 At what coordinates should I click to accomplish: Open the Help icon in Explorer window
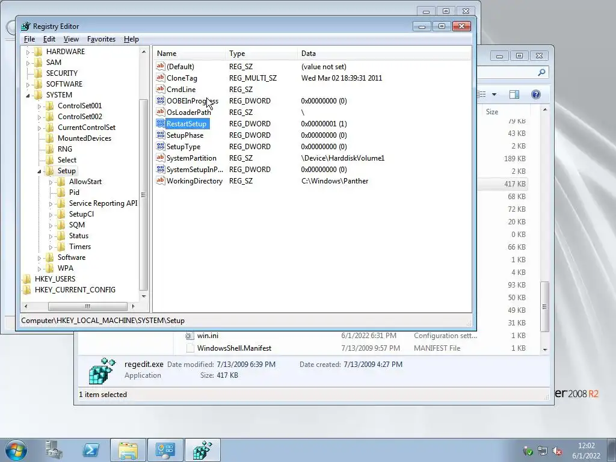click(536, 94)
